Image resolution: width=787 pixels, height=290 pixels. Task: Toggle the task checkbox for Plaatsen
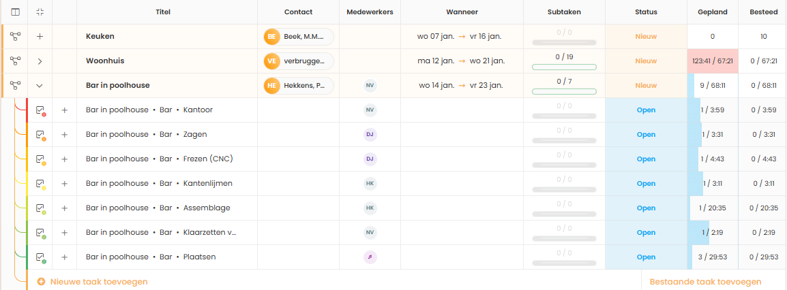click(40, 257)
